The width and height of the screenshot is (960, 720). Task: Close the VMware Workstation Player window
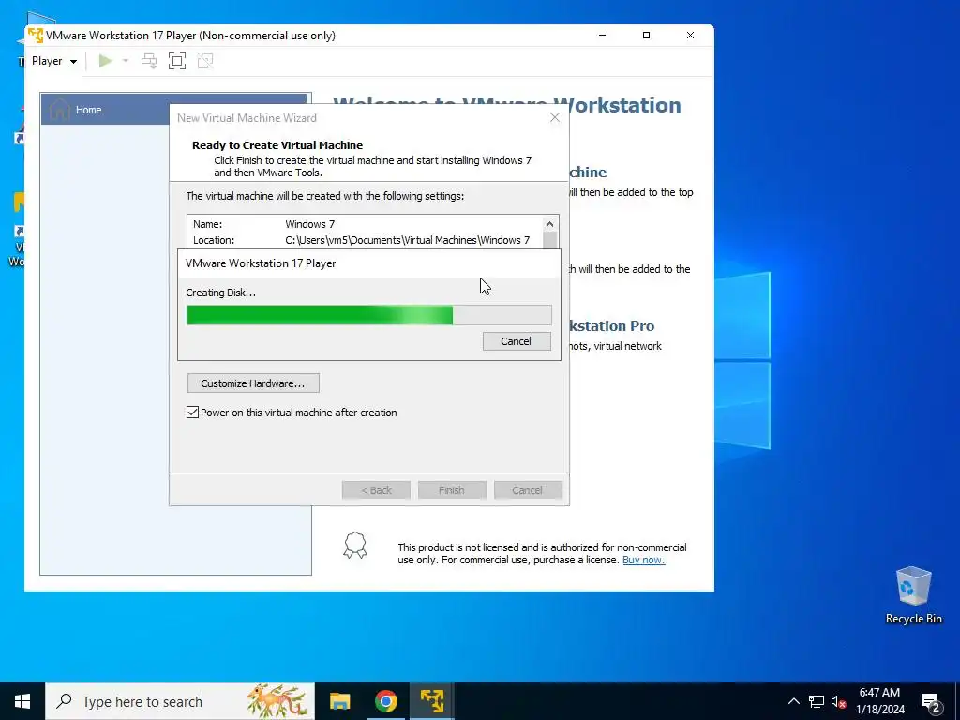pyautogui.click(x=690, y=35)
